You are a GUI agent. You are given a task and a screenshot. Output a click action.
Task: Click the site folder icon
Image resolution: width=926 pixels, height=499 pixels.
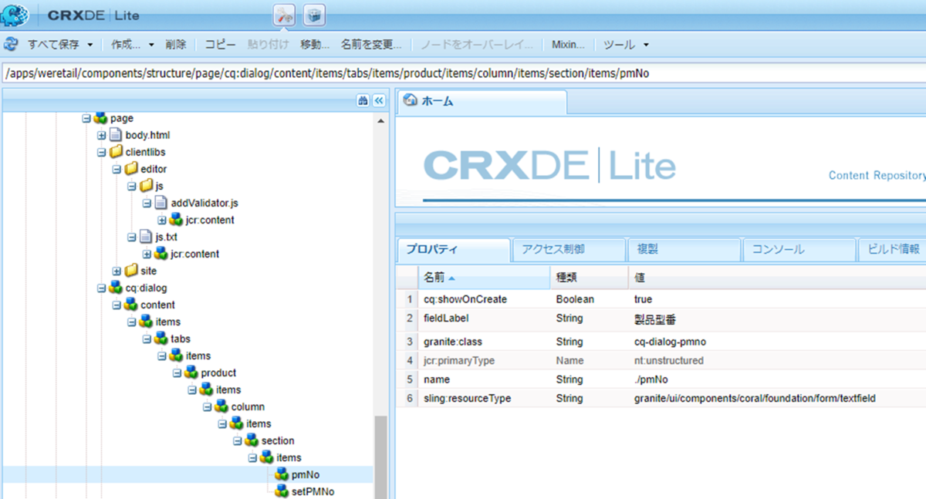click(x=130, y=271)
